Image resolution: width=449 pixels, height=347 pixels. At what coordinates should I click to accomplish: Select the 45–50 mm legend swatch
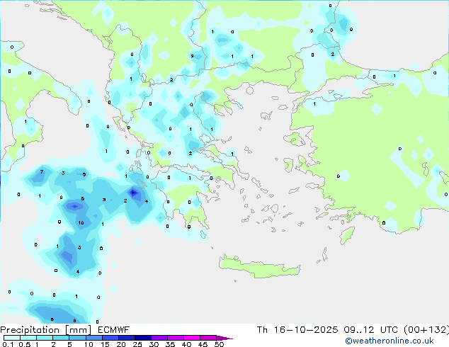pos(208,338)
